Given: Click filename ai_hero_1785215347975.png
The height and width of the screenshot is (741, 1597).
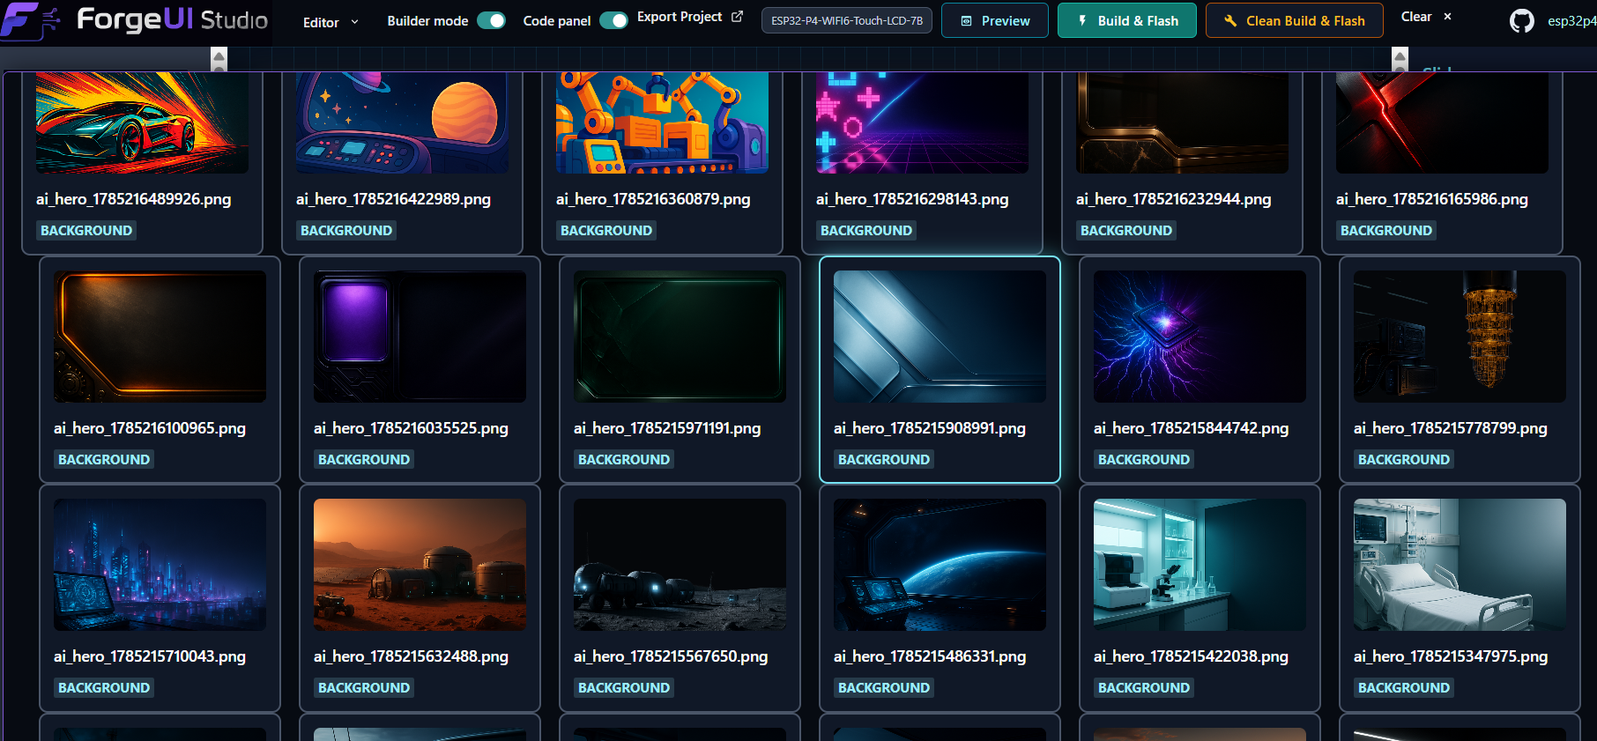Looking at the screenshot, I should [x=1451, y=656].
